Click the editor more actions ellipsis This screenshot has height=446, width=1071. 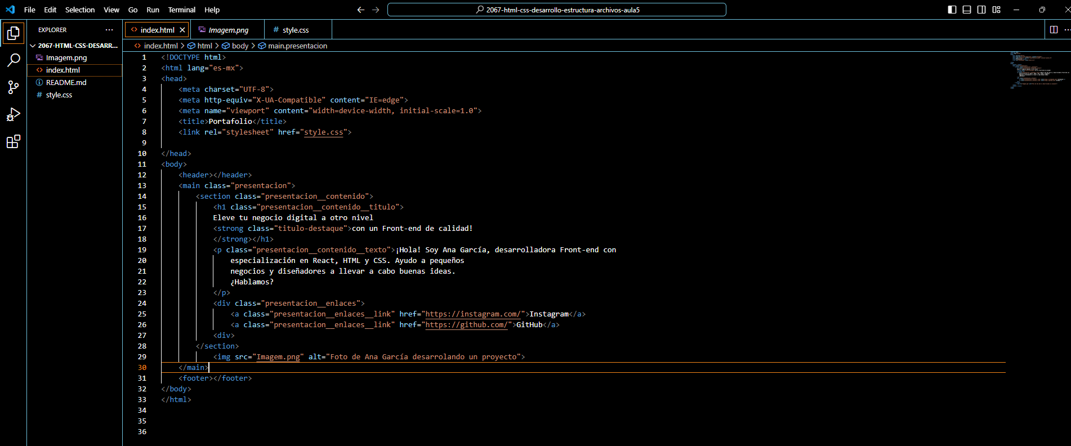click(x=1066, y=30)
